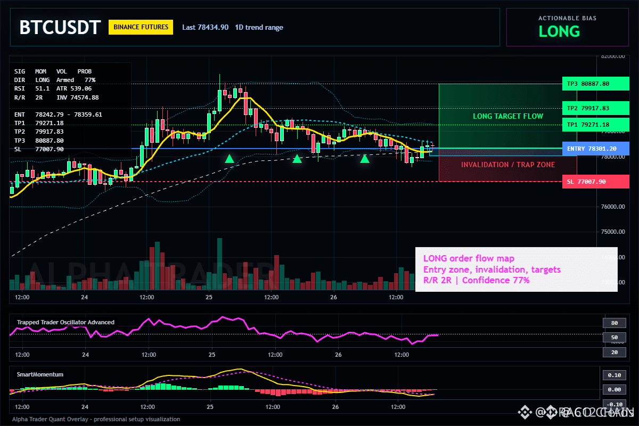
Task: Click the SmartMomentum 0.10 scale label
Action: (615, 375)
